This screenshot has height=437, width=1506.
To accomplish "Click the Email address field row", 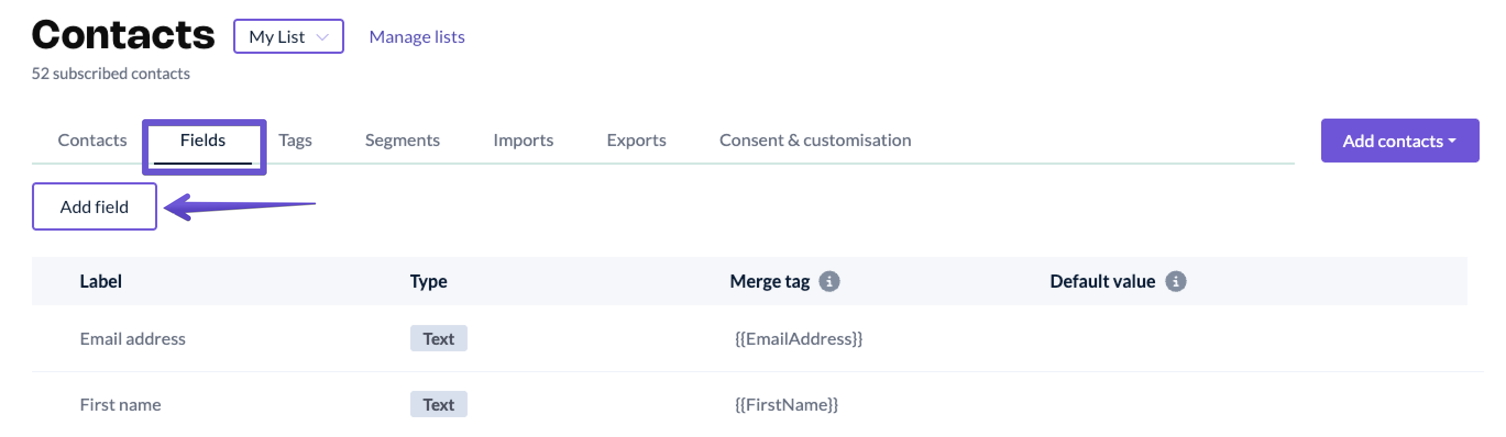I will click(133, 338).
